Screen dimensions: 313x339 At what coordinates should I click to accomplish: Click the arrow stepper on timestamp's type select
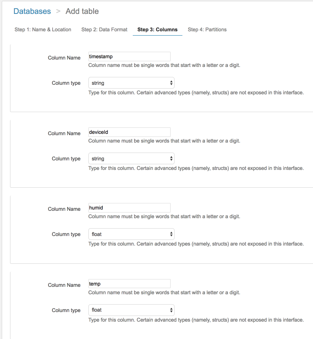pyautogui.click(x=171, y=83)
